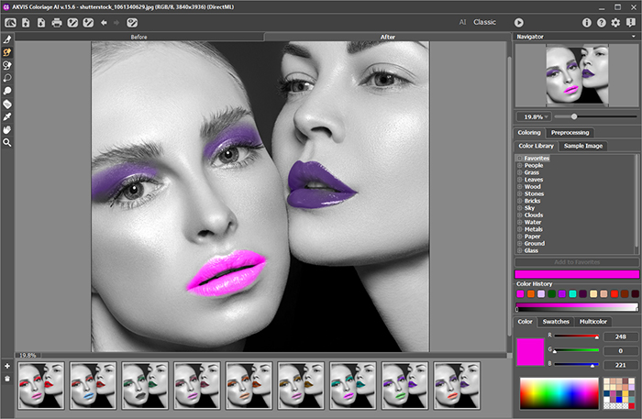This screenshot has width=642, height=419.
Task: Open Preferences with the gear icon
Action: (x=615, y=22)
